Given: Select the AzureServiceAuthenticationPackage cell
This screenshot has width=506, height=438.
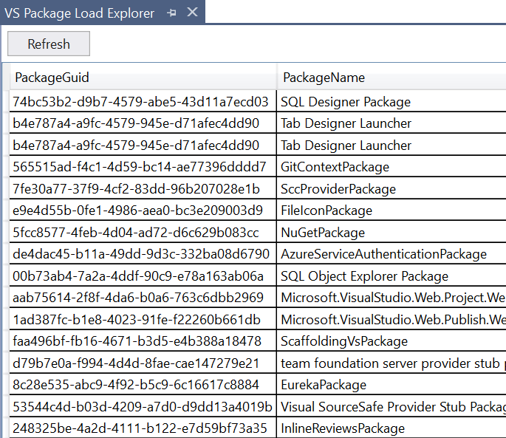Looking at the screenshot, I should click(x=392, y=254).
